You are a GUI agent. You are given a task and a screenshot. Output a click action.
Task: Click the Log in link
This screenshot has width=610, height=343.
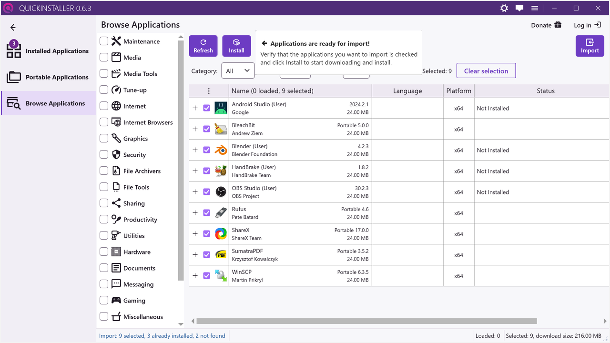[x=587, y=25]
